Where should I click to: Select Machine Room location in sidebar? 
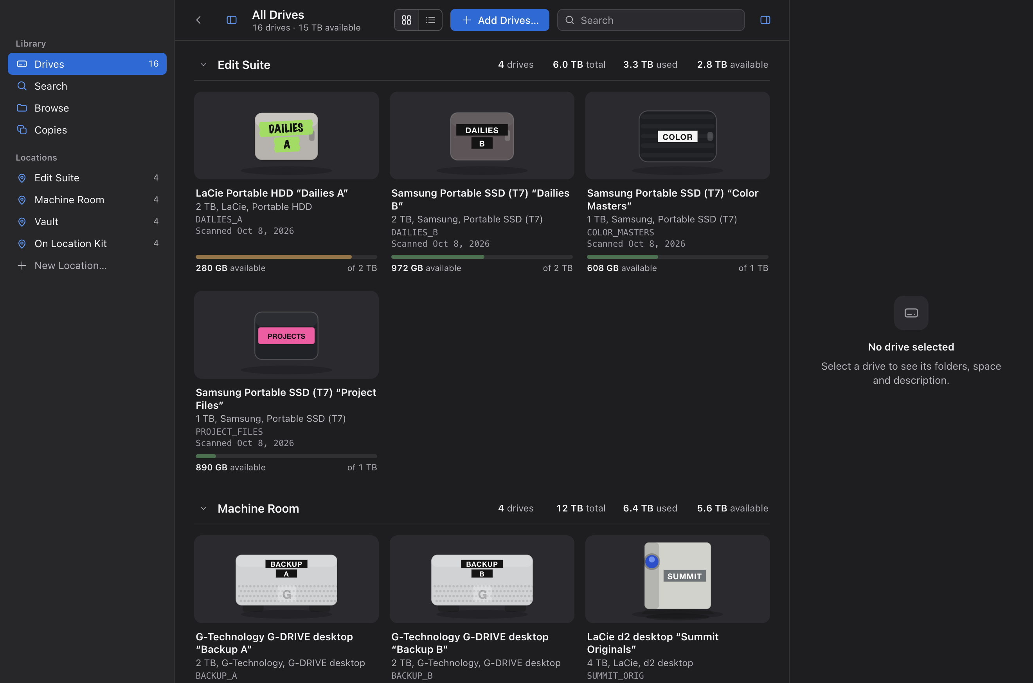(87, 199)
